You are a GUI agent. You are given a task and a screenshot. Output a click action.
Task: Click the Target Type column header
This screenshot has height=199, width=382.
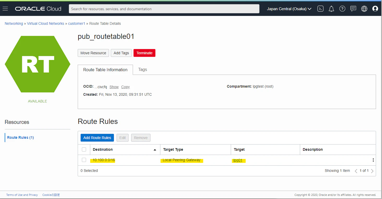point(173,149)
